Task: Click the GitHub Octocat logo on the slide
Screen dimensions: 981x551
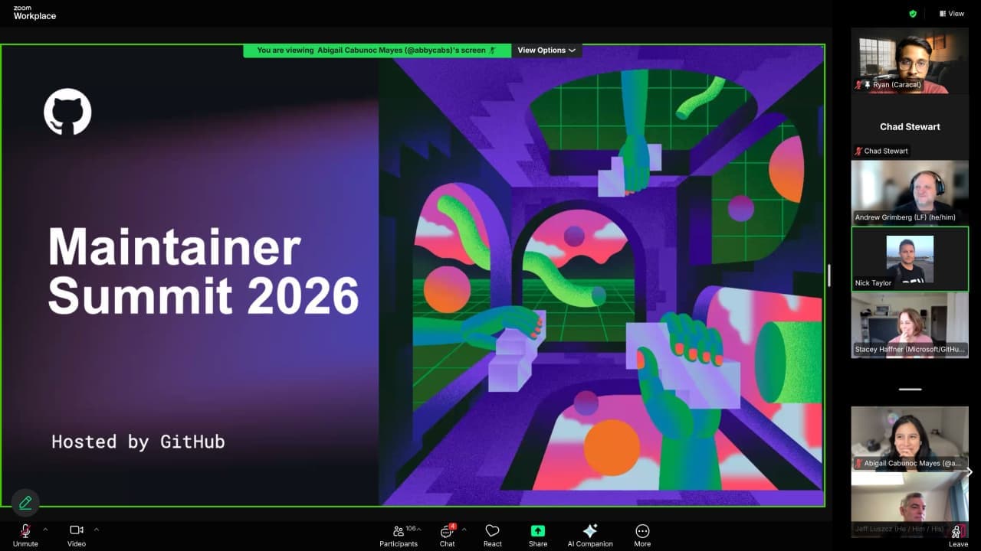Action: pyautogui.click(x=67, y=112)
